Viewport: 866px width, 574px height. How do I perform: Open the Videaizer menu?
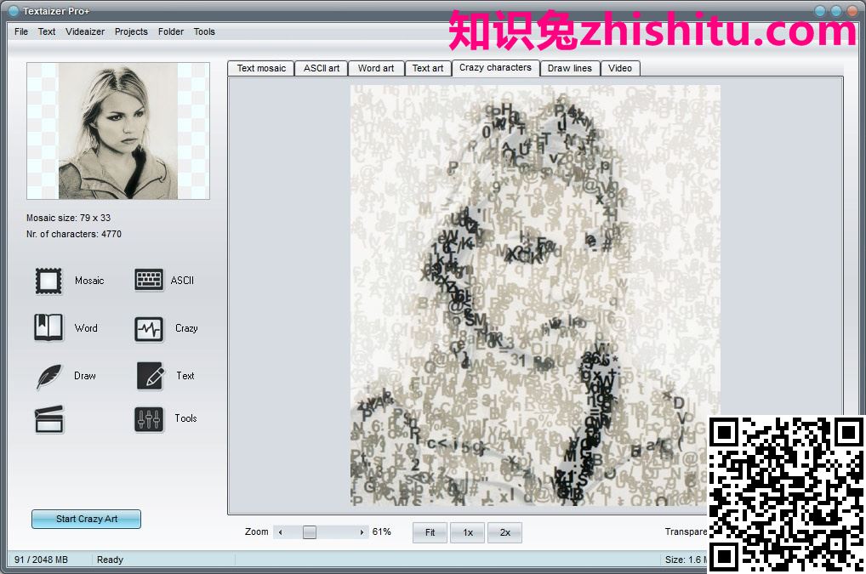click(x=85, y=31)
